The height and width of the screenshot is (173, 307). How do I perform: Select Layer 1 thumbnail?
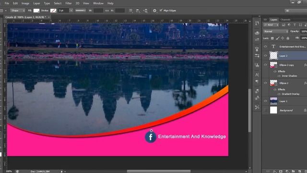coord(273,101)
